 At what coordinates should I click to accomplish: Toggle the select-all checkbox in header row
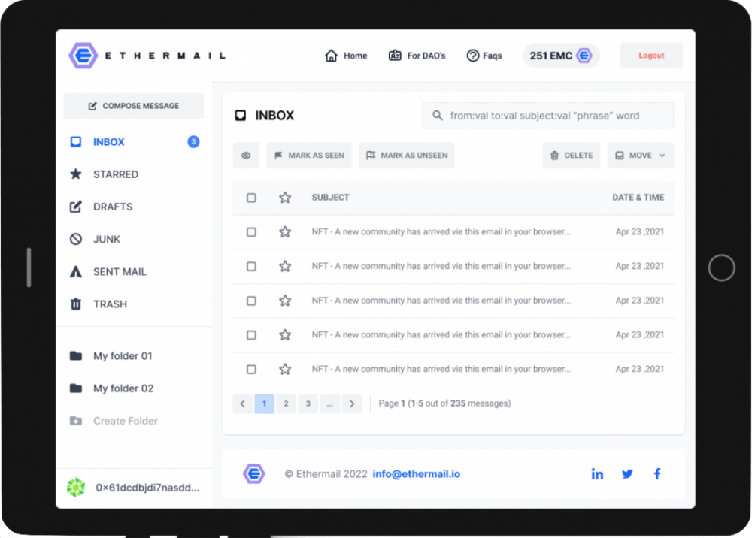251,198
